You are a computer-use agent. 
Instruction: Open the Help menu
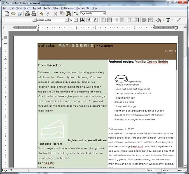94,8
